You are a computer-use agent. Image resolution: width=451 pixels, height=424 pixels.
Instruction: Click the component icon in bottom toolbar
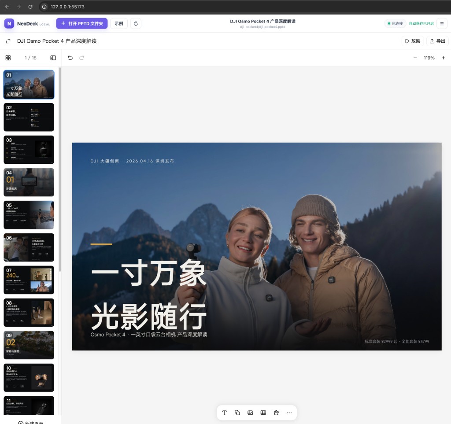pyautogui.click(x=276, y=413)
